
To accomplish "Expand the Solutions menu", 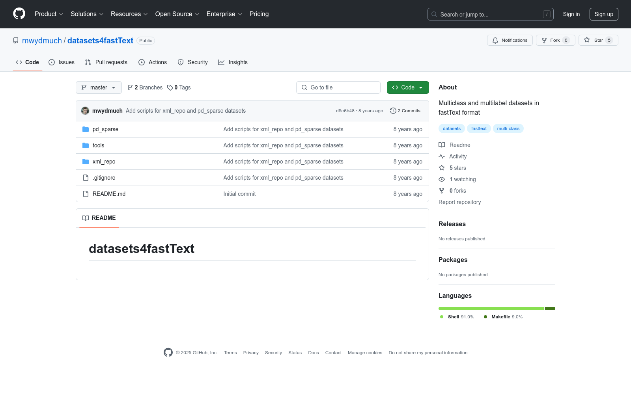I will click(x=87, y=14).
